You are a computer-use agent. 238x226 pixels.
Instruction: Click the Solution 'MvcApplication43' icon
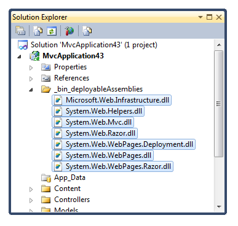pos(23,45)
